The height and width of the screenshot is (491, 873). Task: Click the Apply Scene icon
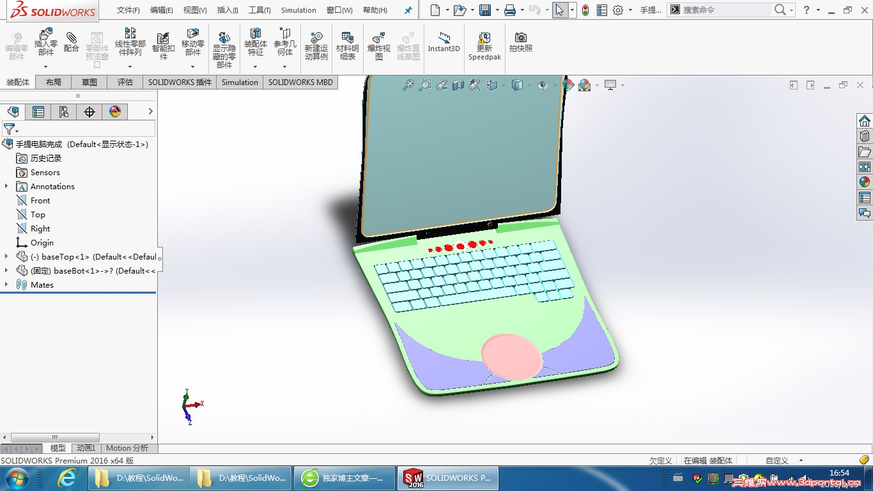coord(584,85)
